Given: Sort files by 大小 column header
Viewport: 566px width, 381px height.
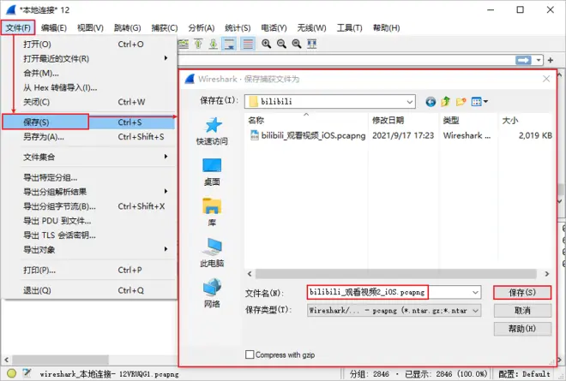Looking at the screenshot, I should (526, 121).
